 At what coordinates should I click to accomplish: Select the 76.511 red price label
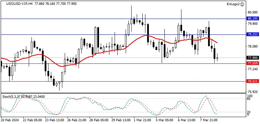252,81
